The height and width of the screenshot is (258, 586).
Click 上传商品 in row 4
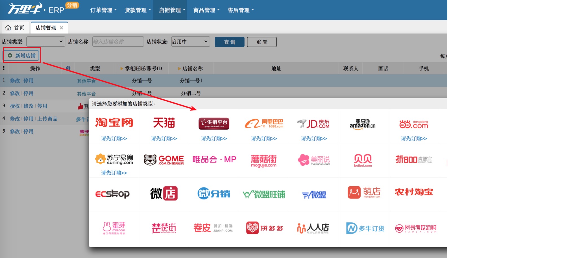tap(47, 119)
